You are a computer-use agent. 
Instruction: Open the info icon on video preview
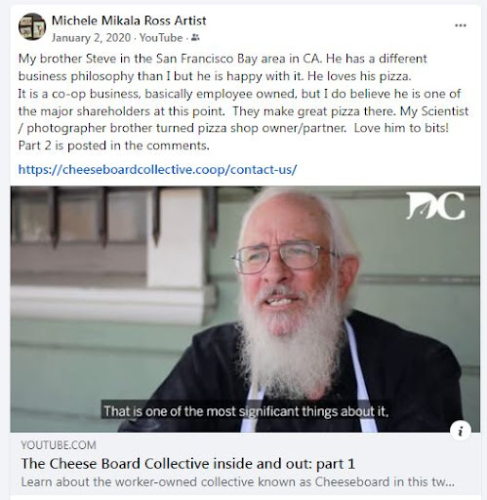461,431
